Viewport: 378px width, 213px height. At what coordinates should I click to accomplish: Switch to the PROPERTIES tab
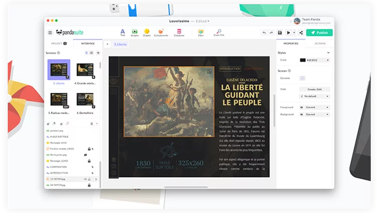point(290,44)
